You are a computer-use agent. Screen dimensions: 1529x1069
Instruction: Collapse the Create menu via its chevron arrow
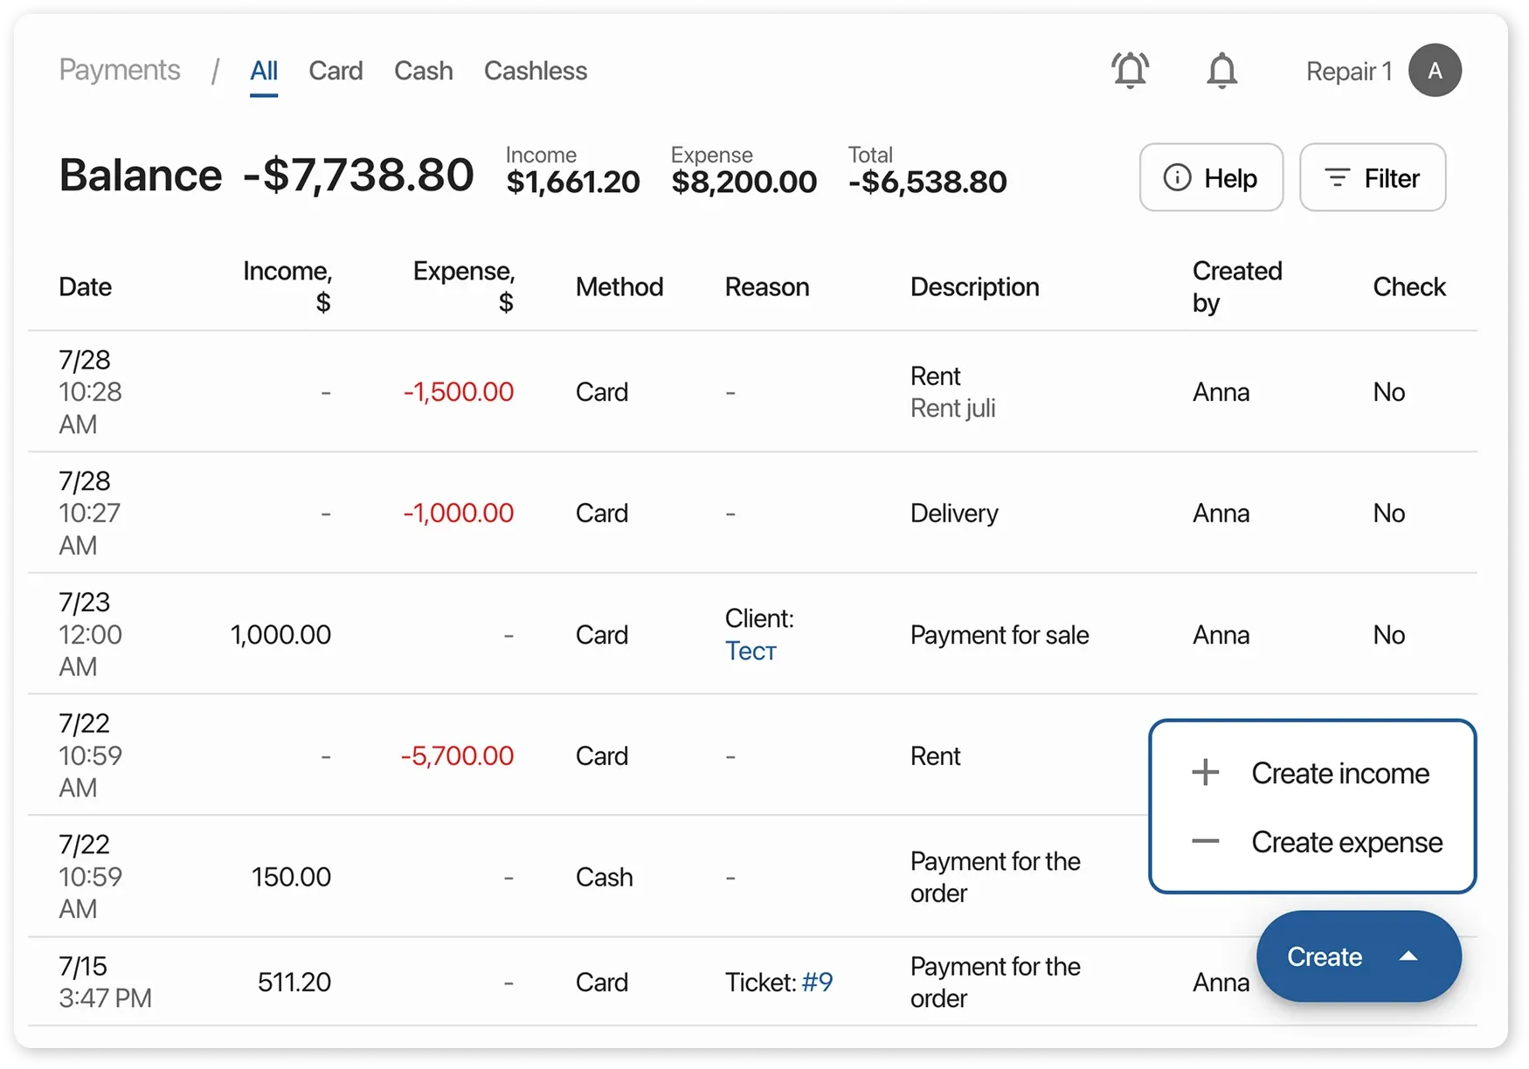(x=1409, y=956)
